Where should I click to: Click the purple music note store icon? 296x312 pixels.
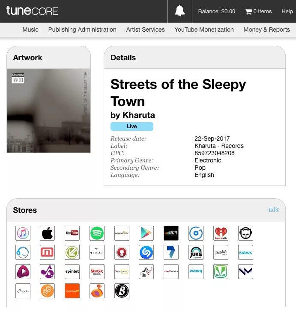pyautogui.click(x=47, y=271)
